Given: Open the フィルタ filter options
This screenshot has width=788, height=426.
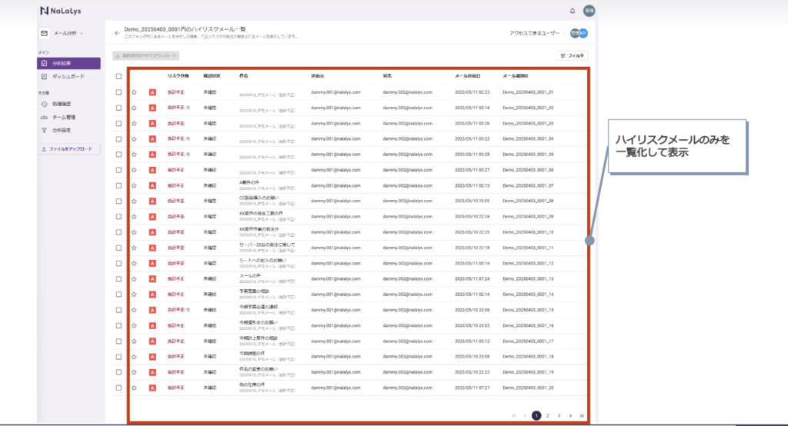Looking at the screenshot, I should coord(573,55).
